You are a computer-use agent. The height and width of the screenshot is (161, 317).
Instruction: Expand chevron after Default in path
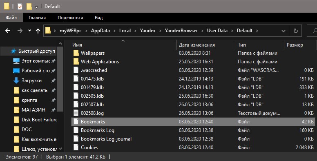(257, 31)
